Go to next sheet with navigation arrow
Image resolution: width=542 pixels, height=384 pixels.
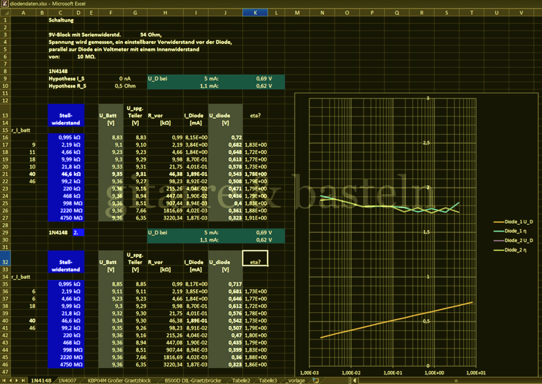(16, 381)
